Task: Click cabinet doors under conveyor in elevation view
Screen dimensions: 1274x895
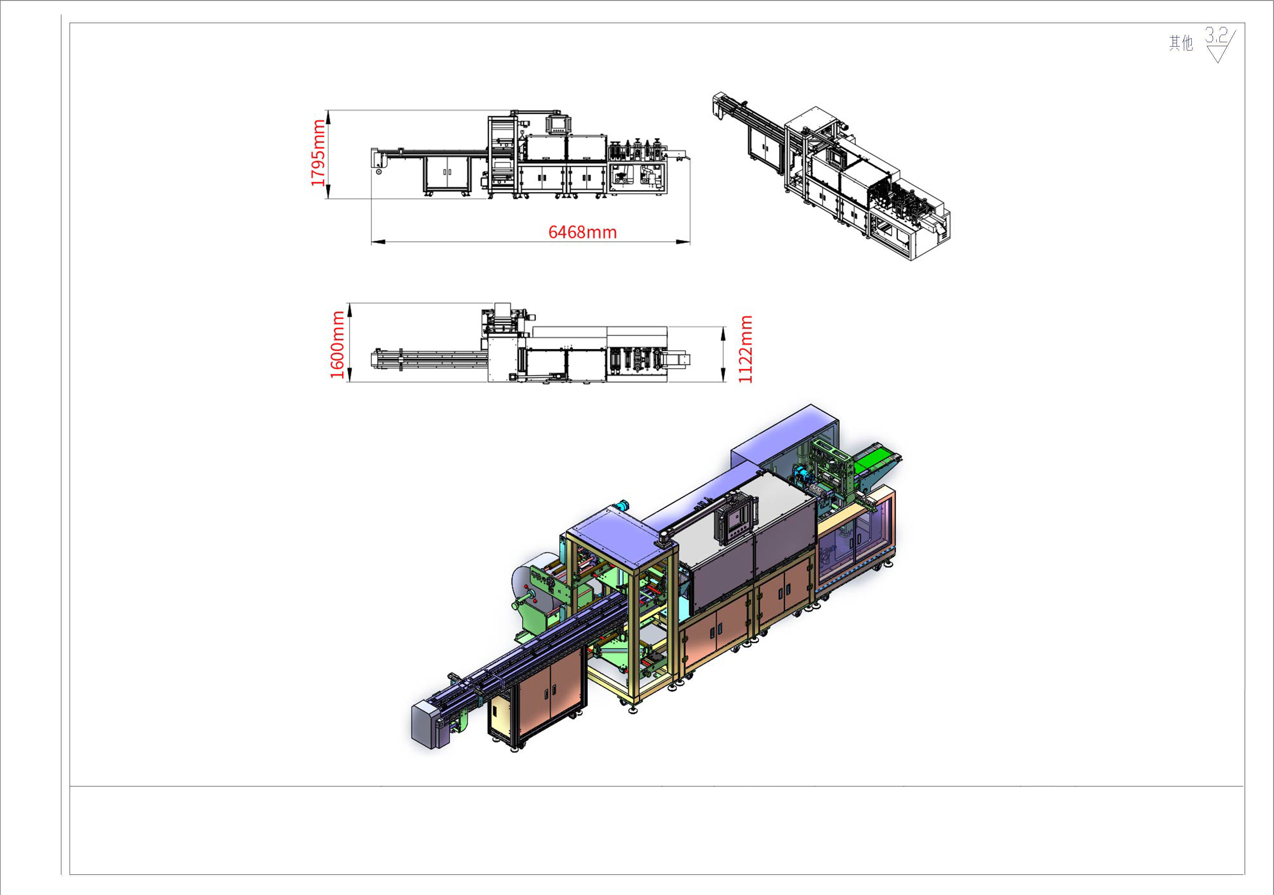Action: (x=447, y=172)
